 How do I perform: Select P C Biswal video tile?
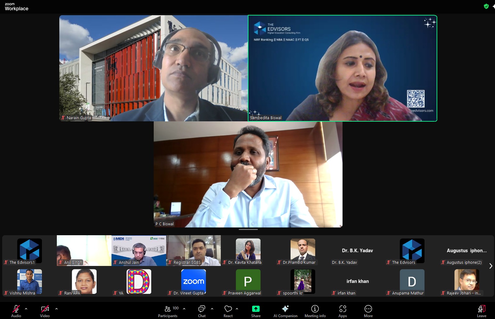[x=248, y=174]
